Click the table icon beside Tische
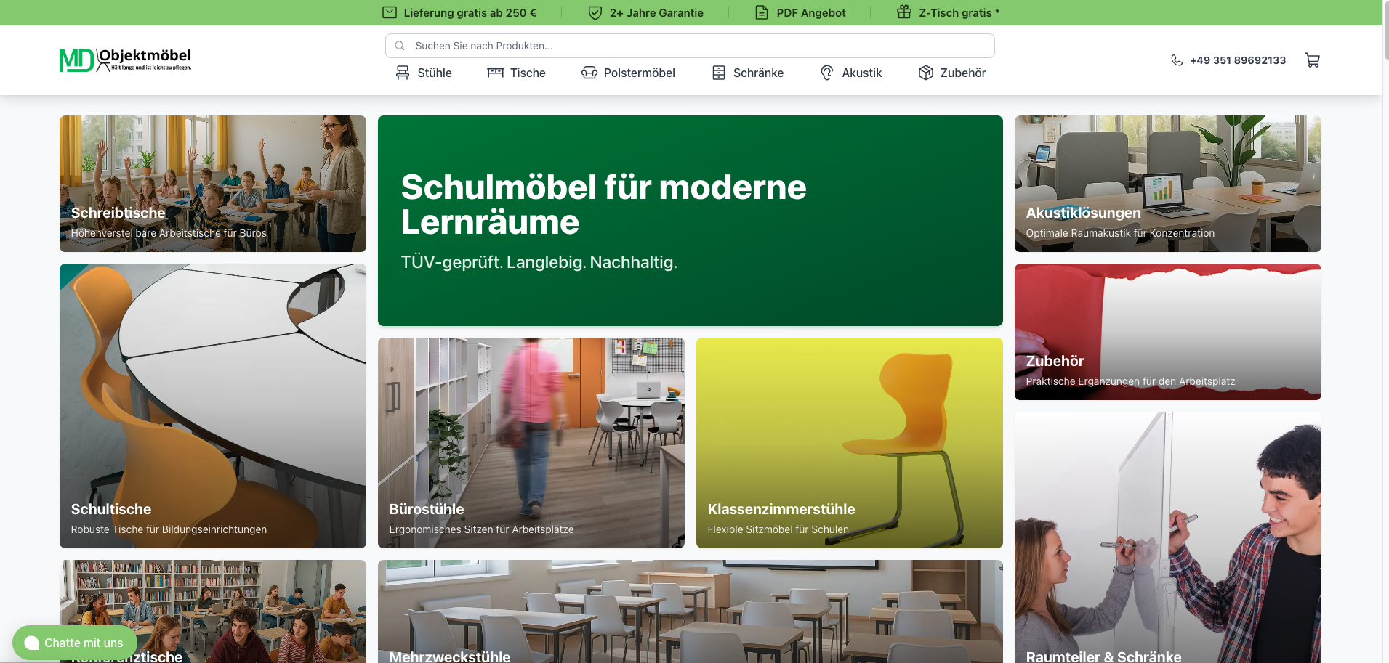The image size is (1389, 663). [x=496, y=73]
